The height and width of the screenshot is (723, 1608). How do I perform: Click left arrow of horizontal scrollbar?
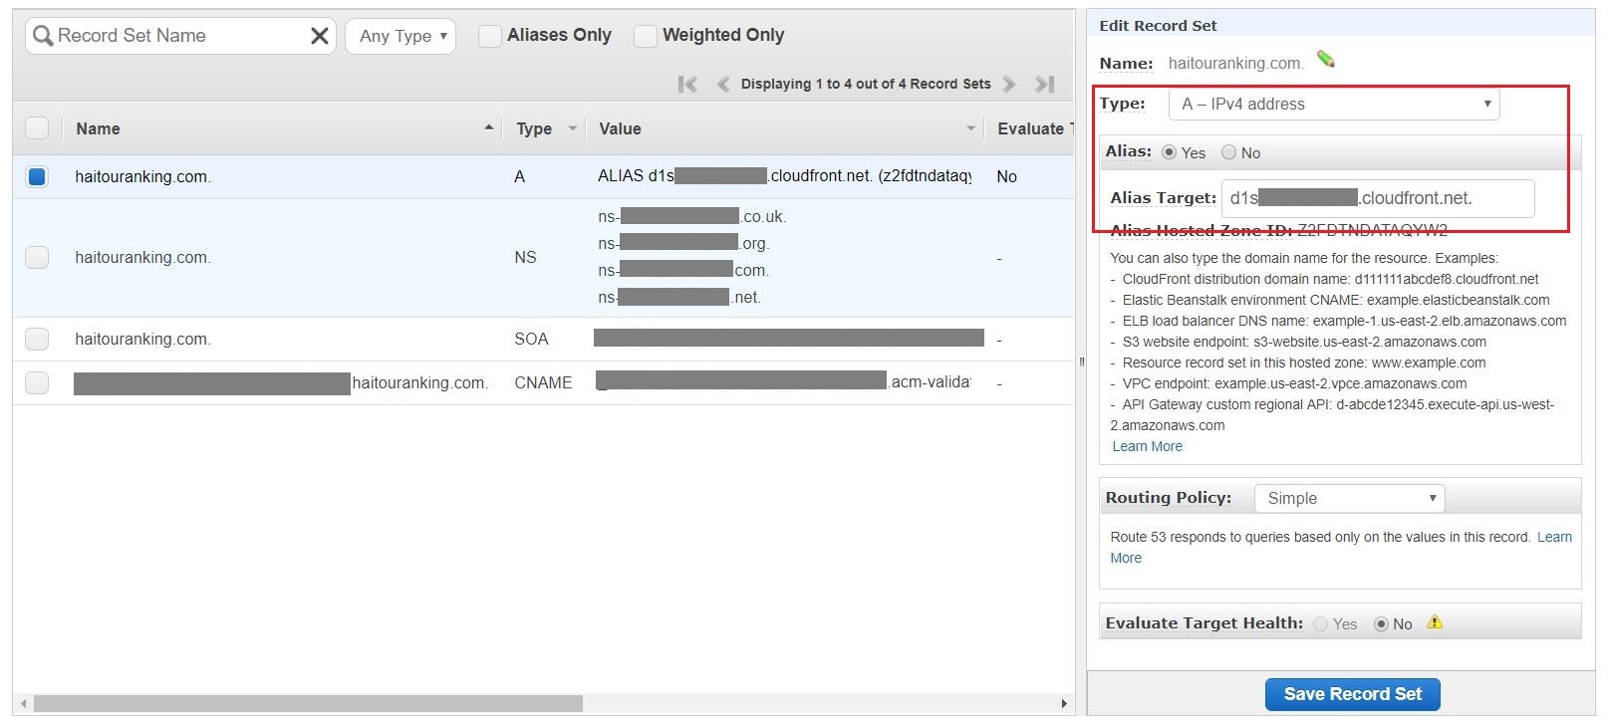point(23,703)
